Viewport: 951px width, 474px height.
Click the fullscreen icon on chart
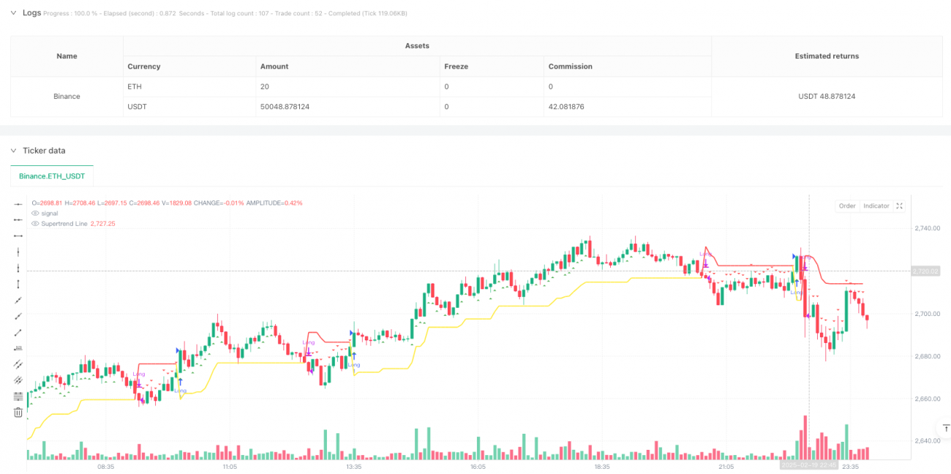900,206
